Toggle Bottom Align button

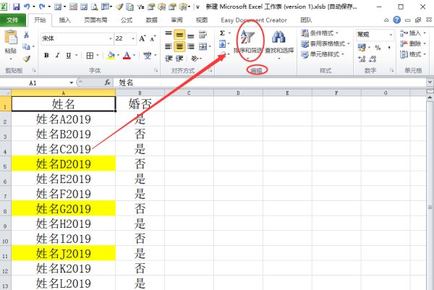coord(190,35)
